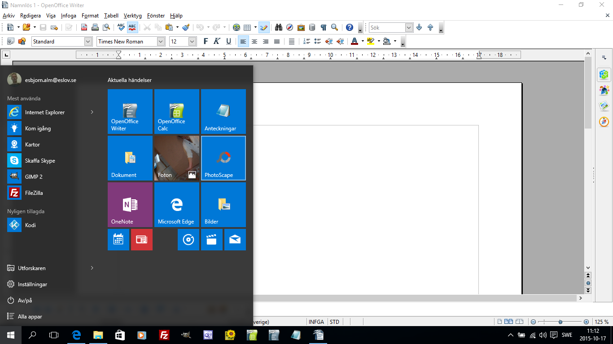
Task: Click the Paste clipboard icon
Action: tap(169, 27)
